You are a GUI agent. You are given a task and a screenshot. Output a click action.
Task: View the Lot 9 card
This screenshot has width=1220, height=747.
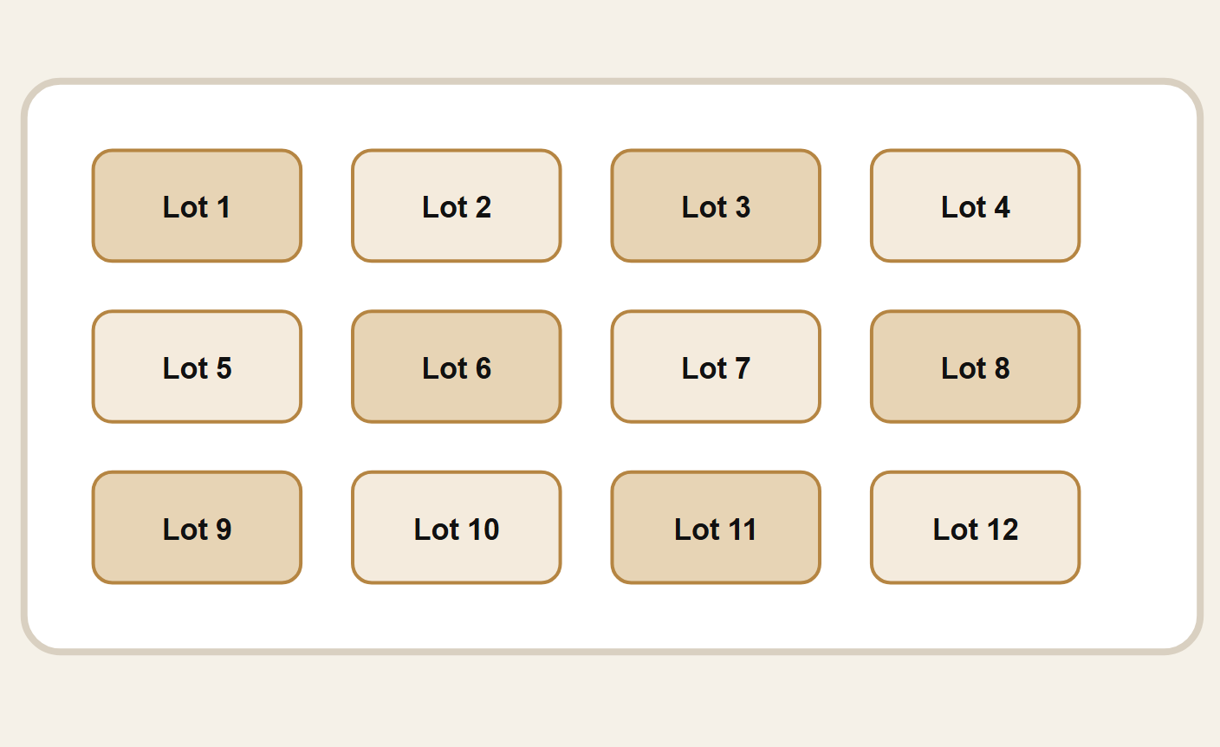[x=197, y=528]
